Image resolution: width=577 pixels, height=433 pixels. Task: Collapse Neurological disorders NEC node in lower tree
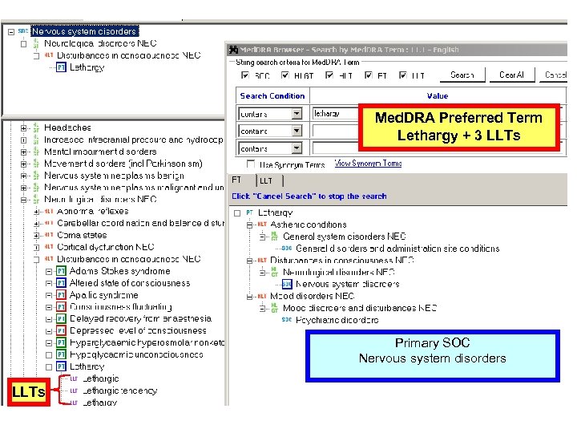(23, 200)
